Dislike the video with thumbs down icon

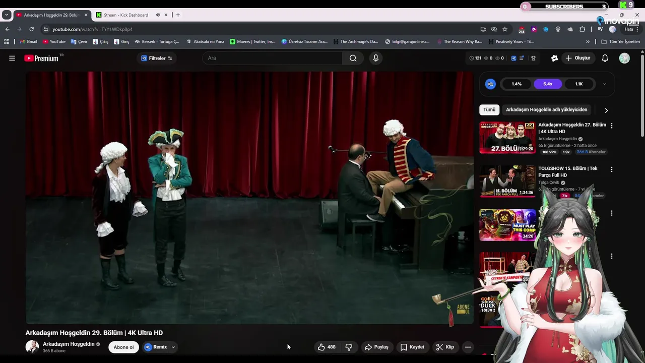click(x=349, y=347)
